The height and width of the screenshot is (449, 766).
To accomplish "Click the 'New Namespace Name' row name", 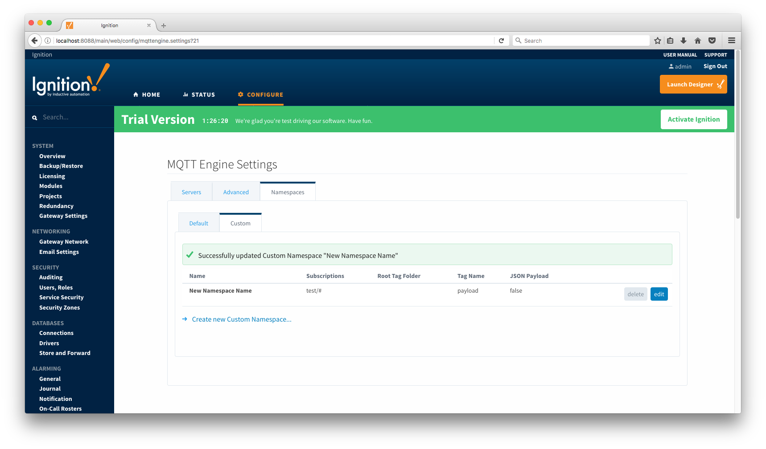I will click(x=220, y=291).
